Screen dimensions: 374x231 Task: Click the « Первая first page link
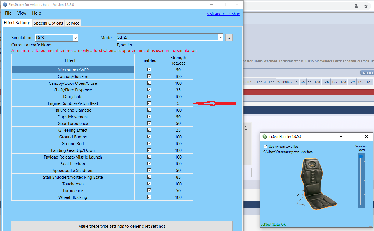(285, 82)
